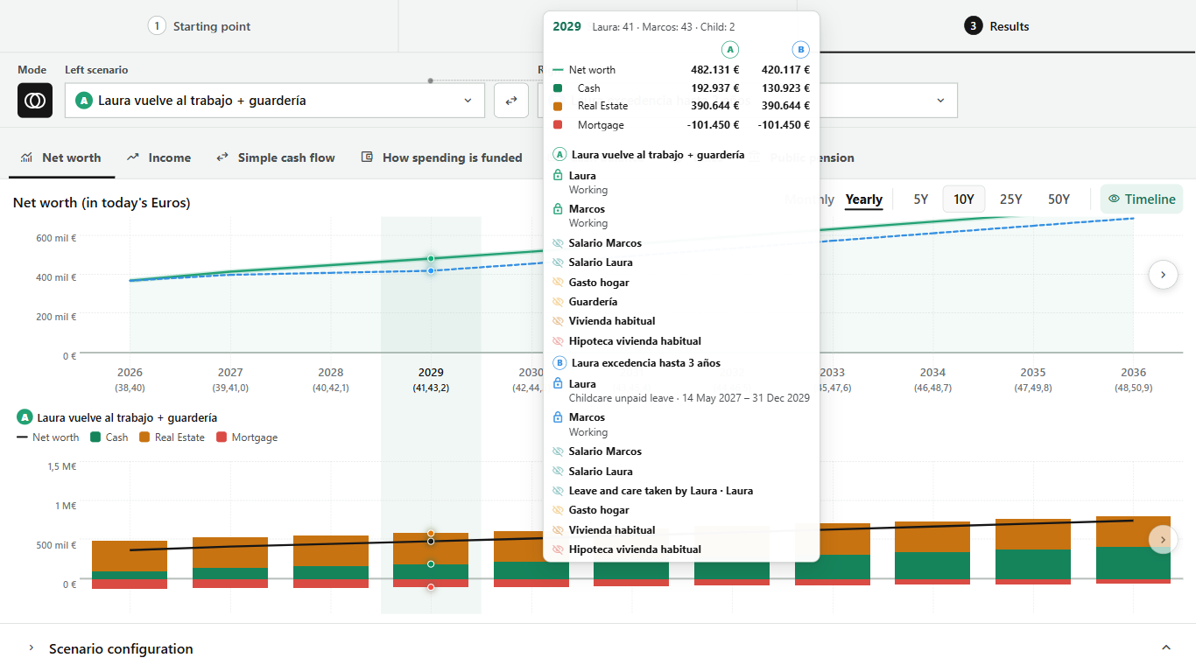The height and width of the screenshot is (672, 1196).
Task: Click next arrow on the net worth line chart
Action: coord(1163,275)
